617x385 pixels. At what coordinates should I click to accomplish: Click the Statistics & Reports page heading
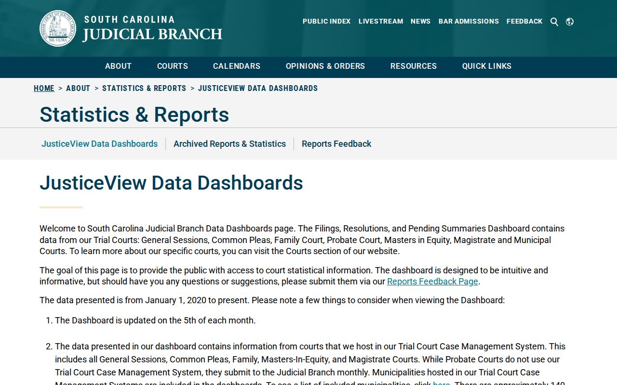click(134, 115)
